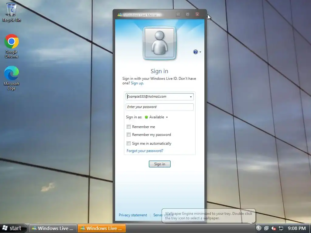Click the Sign up link
Image resolution: width=311 pixels, height=233 pixels.
click(137, 83)
